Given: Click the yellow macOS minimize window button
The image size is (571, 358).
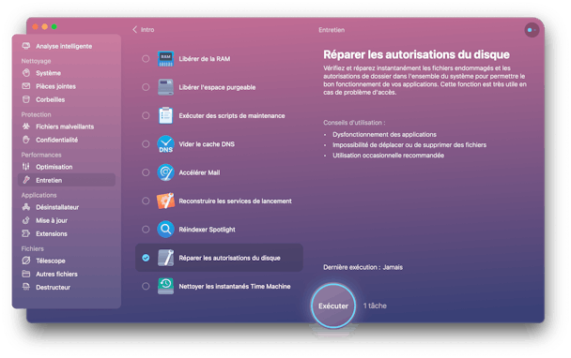Looking at the screenshot, I should coord(44,26).
